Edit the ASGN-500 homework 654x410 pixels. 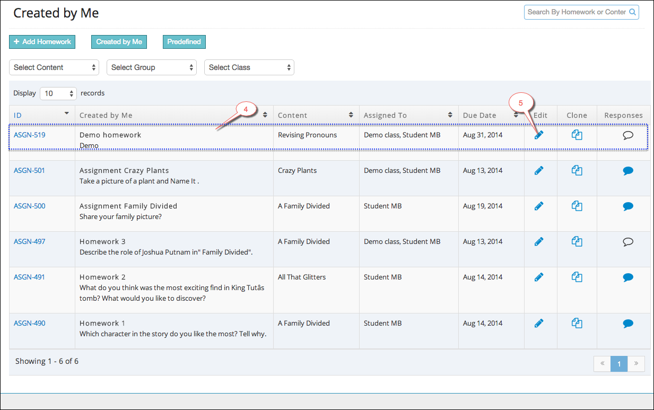click(539, 206)
